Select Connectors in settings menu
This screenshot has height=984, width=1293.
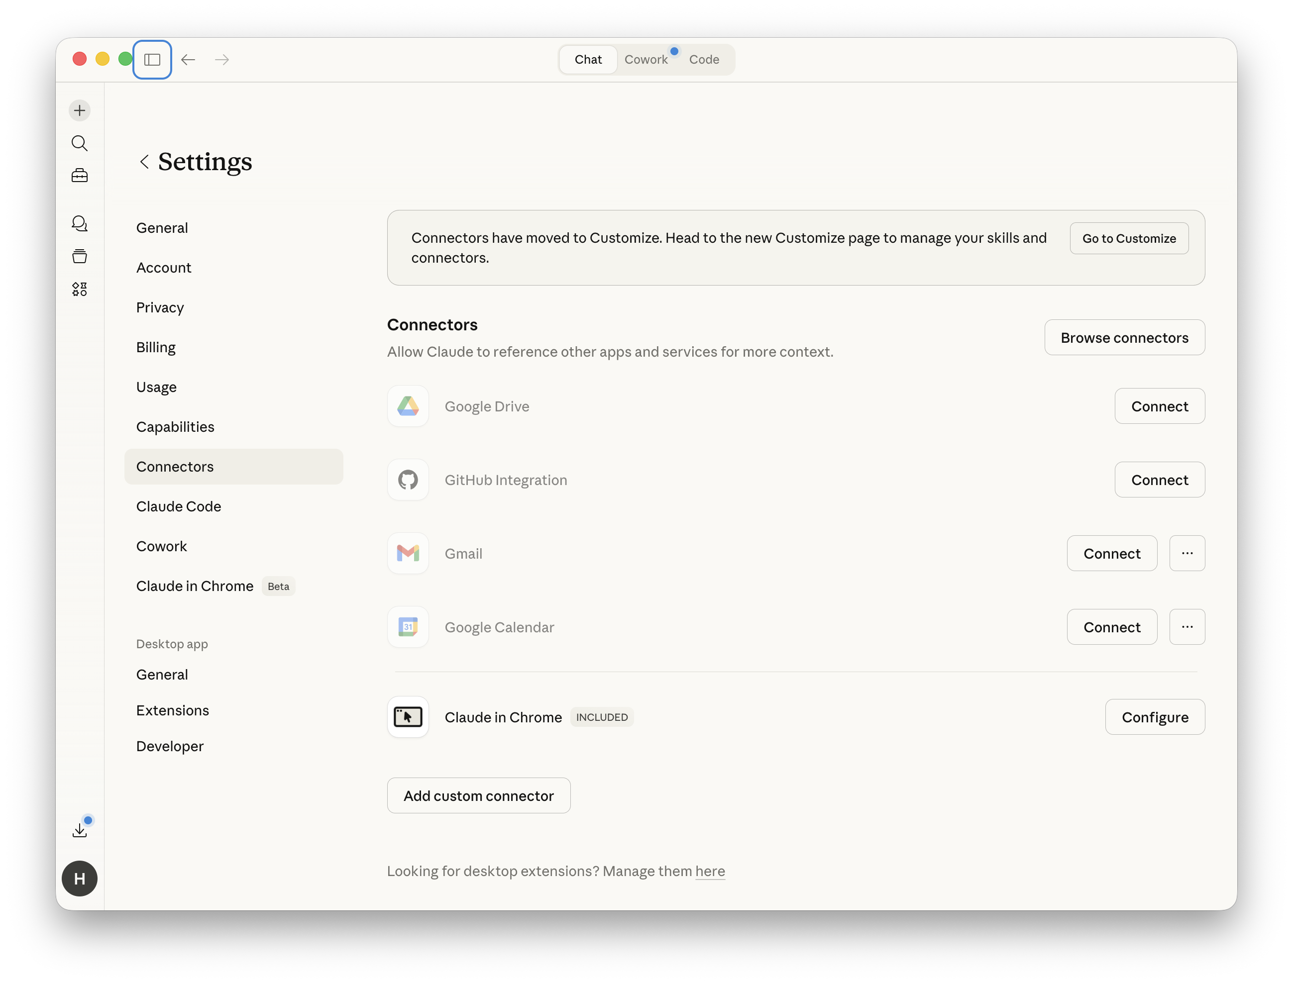(x=234, y=467)
